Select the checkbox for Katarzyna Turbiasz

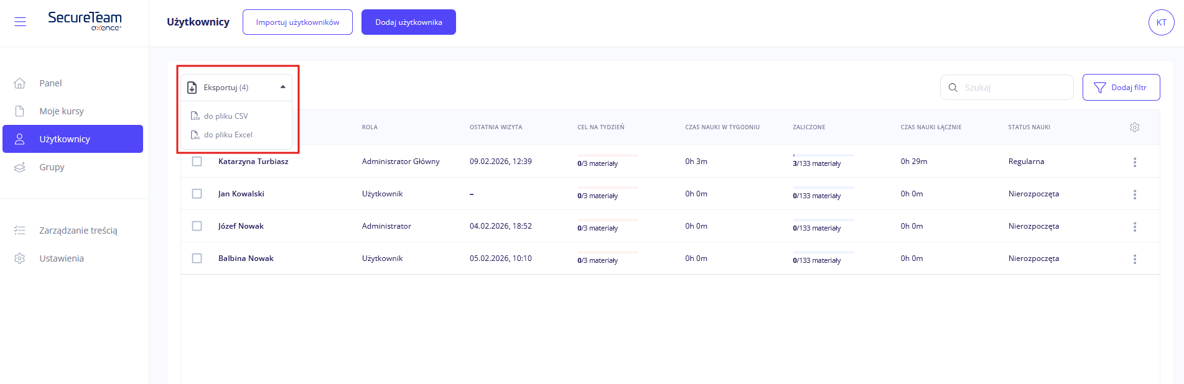pos(197,162)
